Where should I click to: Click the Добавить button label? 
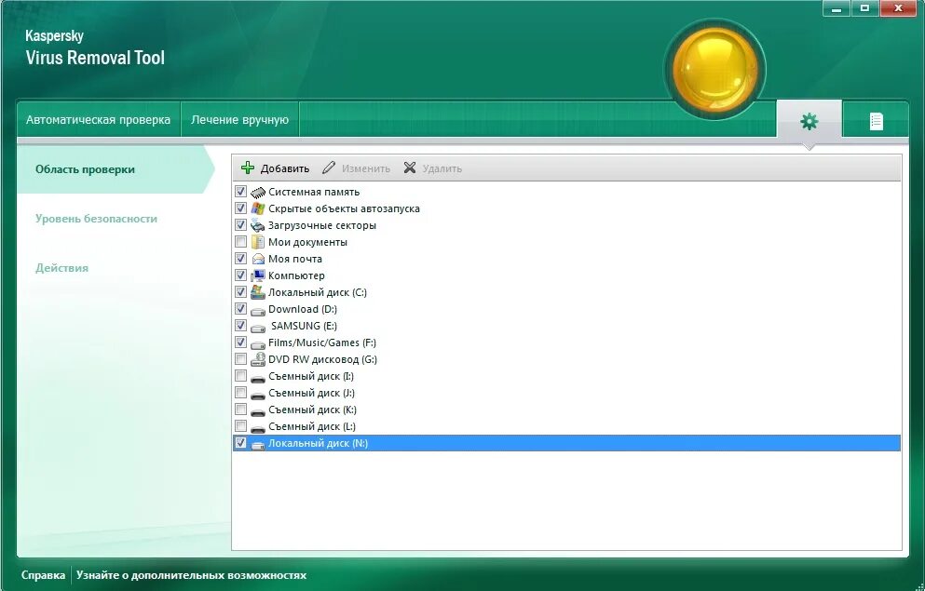(x=285, y=168)
